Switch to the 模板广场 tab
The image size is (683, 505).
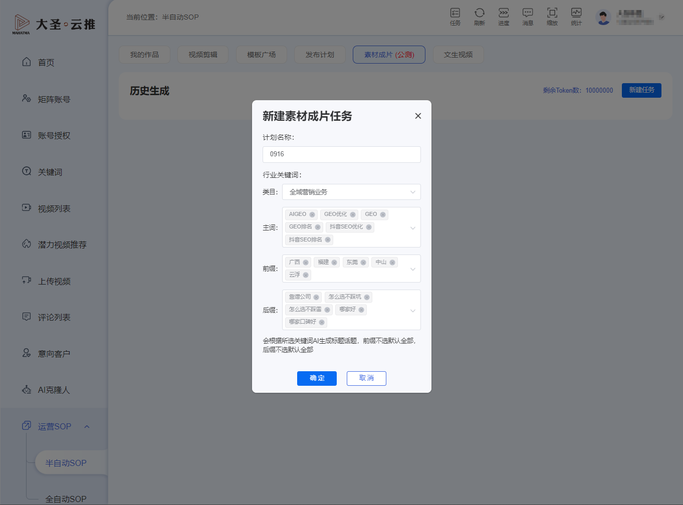click(x=262, y=55)
